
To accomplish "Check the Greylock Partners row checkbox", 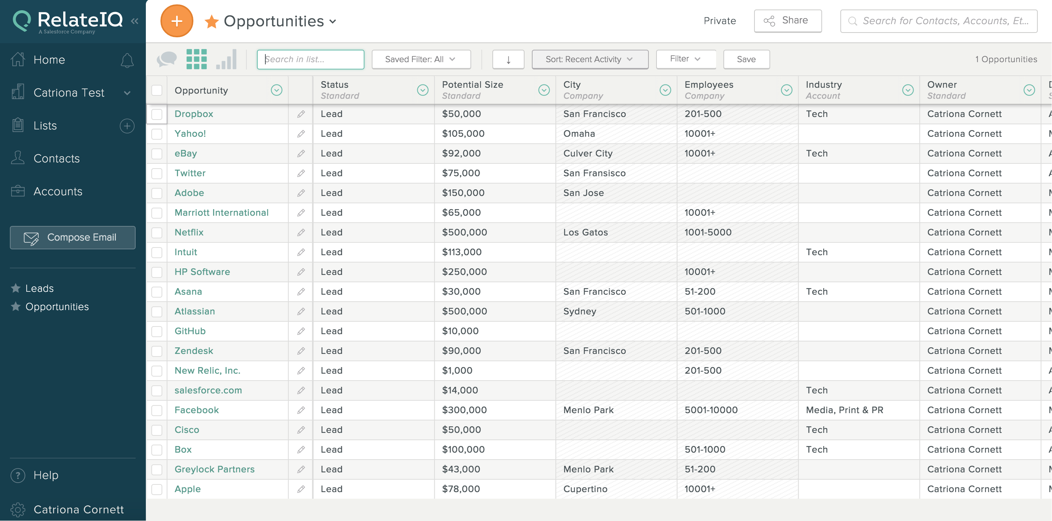I will tap(157, 469).
